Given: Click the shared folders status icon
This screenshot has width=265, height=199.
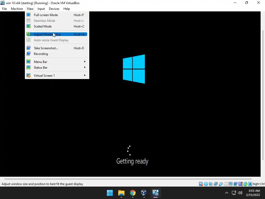Looking at the screenshot, I should 225,184.
